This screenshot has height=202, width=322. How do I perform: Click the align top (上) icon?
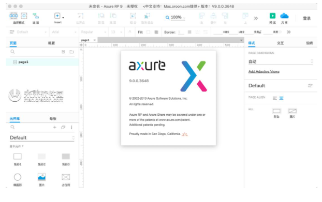(x=245, y=16)
